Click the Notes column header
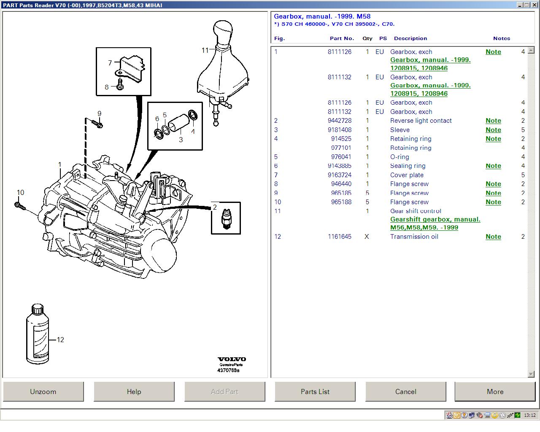This screenshot has width=540, height=432. [502, 38]
